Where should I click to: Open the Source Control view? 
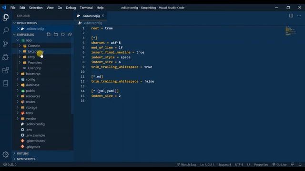click(6, 44)
